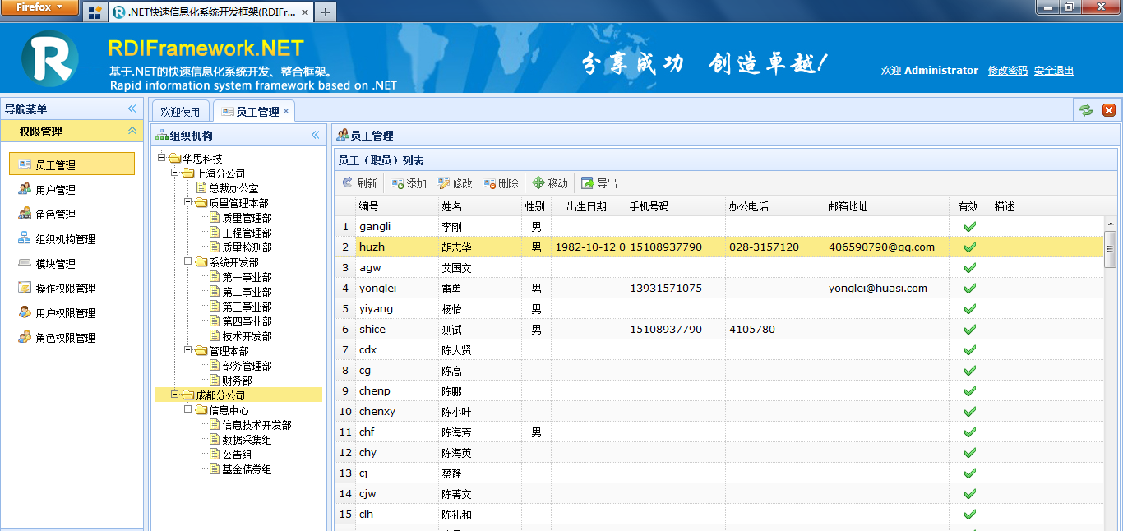
Task: Click the 手机号码 column header
Action: [x=675, y=206]
